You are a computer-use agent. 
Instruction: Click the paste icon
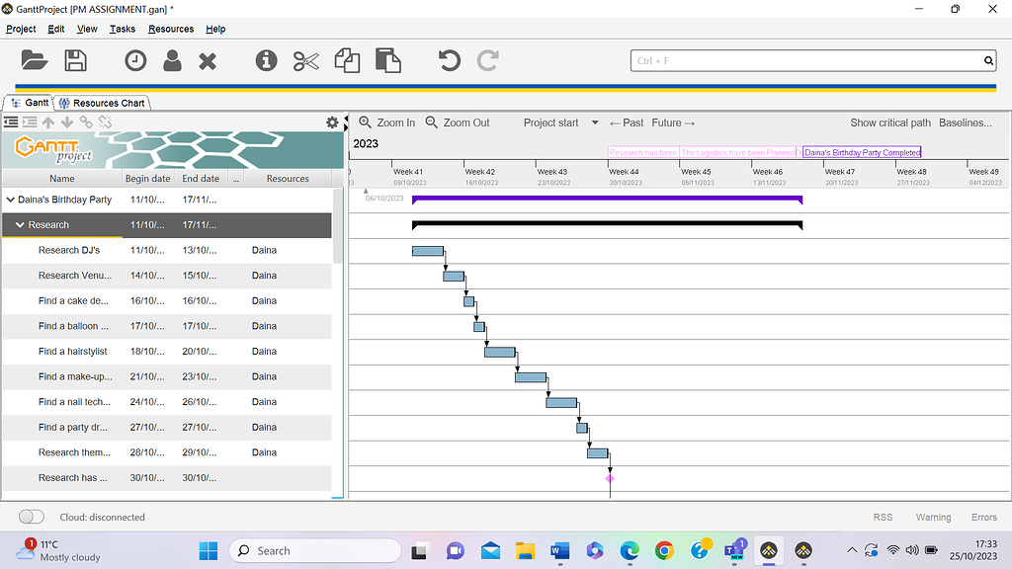point(387,60)
